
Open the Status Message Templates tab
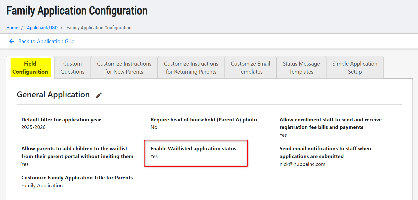301,68
